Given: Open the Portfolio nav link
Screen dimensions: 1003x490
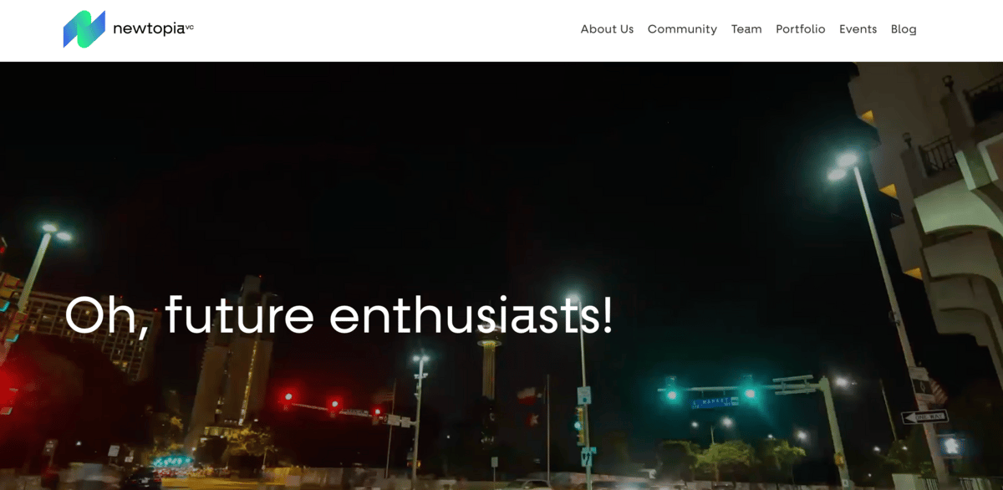Looking at the screenshot, I should (800, 29).
